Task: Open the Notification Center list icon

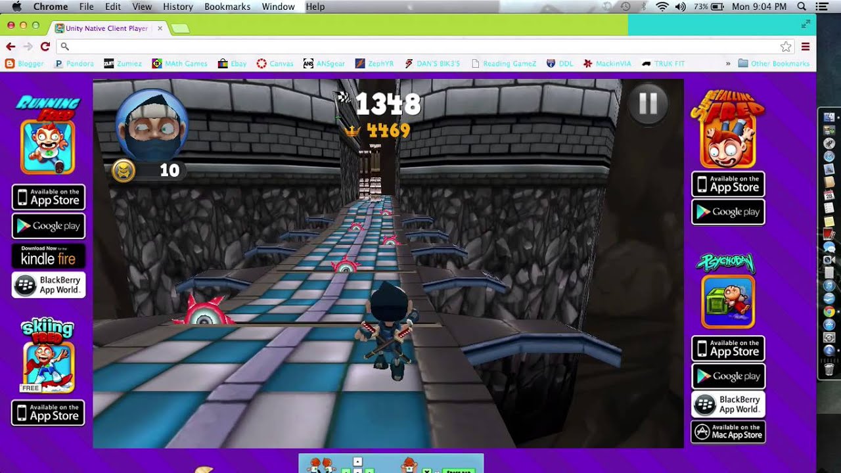Action: click(x=821, y=7)
